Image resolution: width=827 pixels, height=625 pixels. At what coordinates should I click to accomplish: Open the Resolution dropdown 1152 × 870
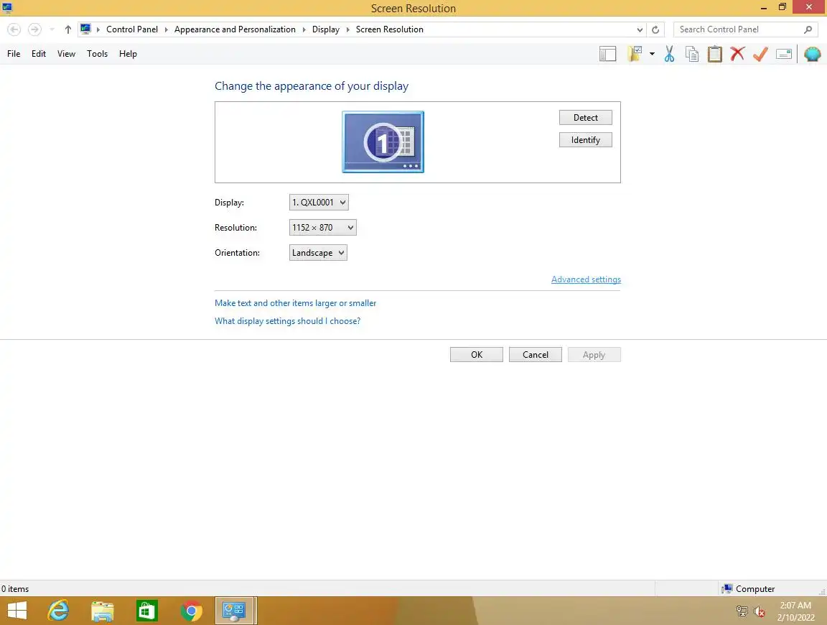click(x=323, y=228)
